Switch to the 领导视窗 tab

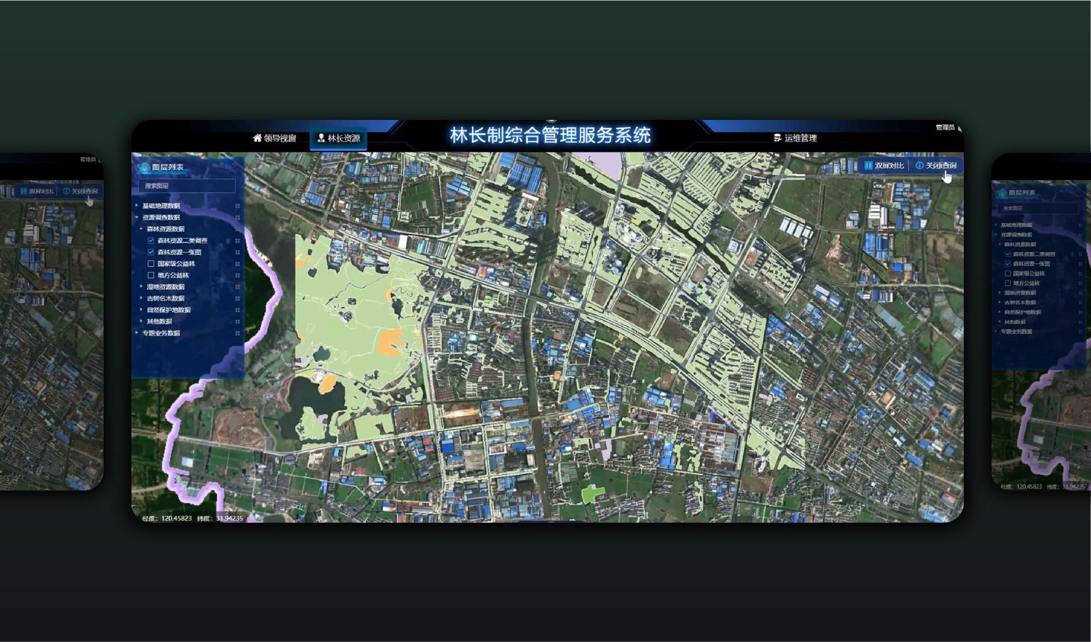[274, 138]
